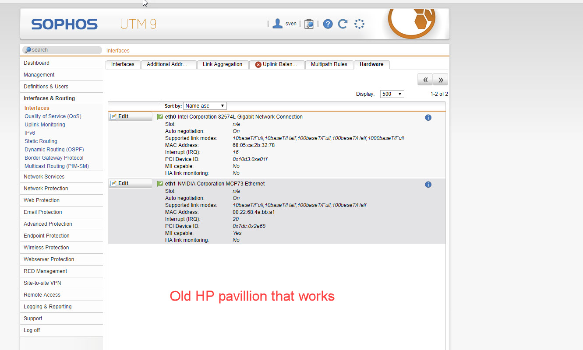583x350 pixels.
Task: Collapse Interfaces & Routing menu
Action: [61, 98]
